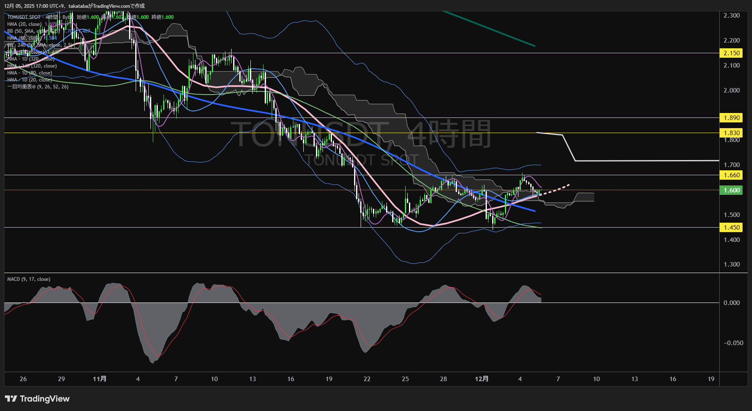
Task: Click the green 1.600 current price label
Action: (x=732, y=190)
